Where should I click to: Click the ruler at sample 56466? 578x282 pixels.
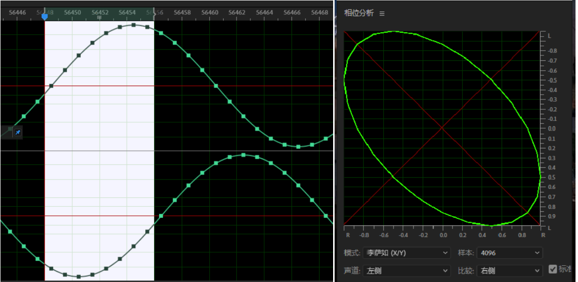[293, 12]
